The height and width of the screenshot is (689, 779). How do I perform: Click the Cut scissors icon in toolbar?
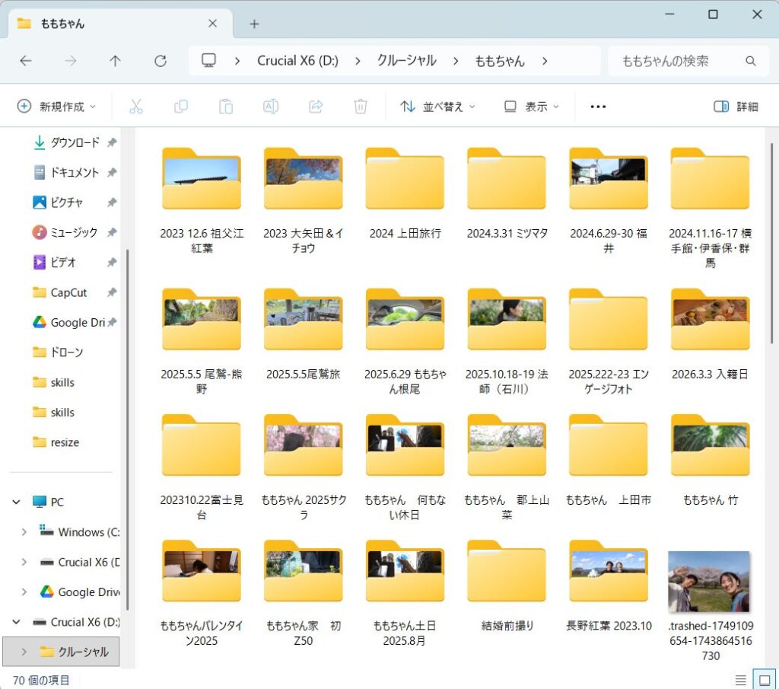click(x=136, y=107)
